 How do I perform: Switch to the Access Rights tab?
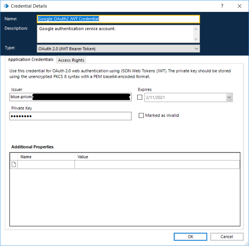click(71, 60)
